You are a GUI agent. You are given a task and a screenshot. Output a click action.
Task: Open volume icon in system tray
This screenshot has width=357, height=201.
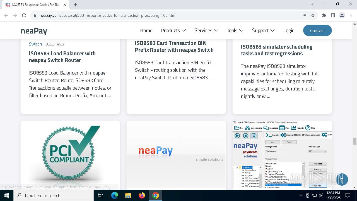tap(321, 195)
